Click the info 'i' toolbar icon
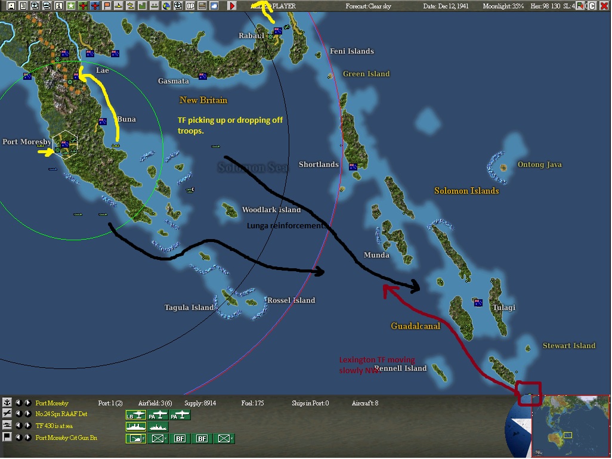This screenshot has height=459, width=612. [x=58, y=6]
